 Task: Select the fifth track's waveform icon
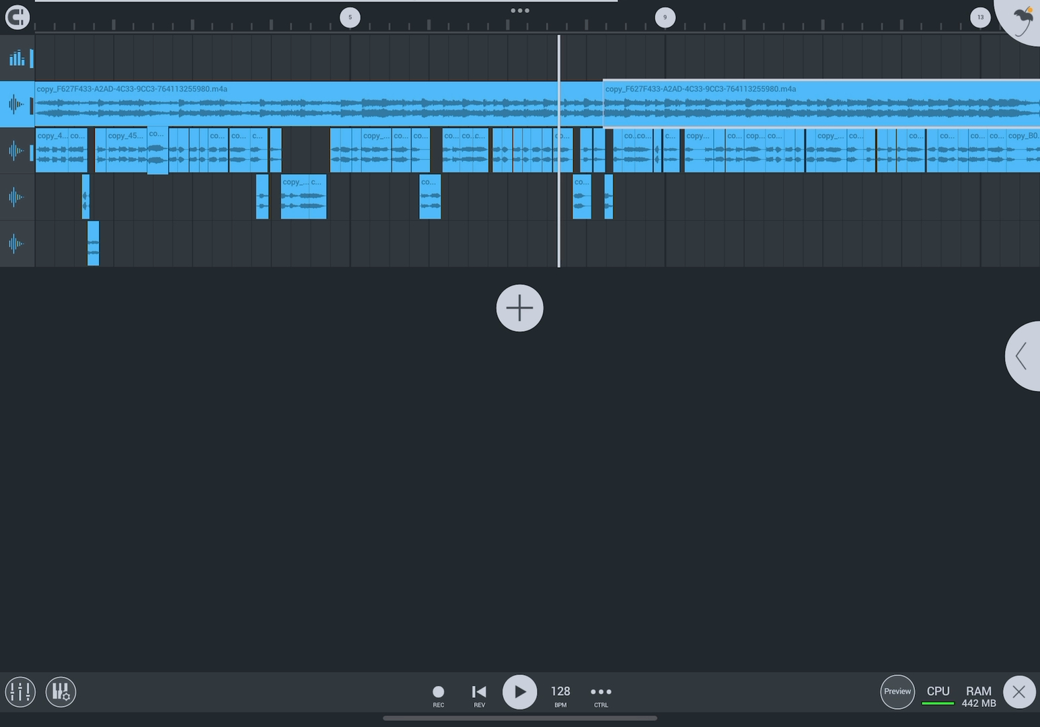pyautogui.click(x=16, y=244)
